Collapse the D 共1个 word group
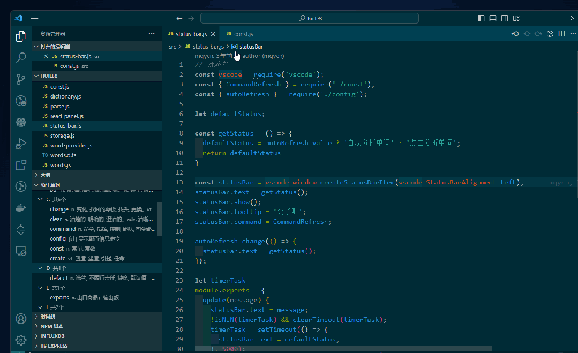Viewport: 578px width, 353px height. click(x=40, y=268)
